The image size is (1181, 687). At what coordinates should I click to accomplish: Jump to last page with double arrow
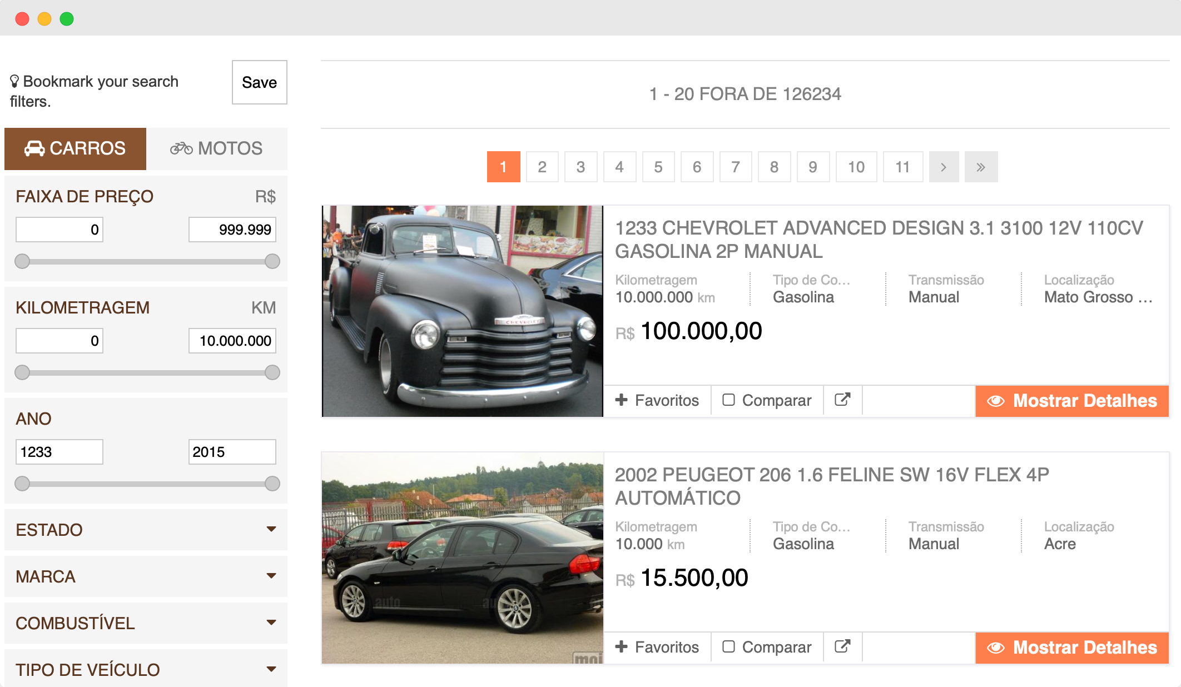(981, 167)
